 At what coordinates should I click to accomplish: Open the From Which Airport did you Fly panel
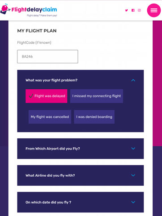(81, 149)
